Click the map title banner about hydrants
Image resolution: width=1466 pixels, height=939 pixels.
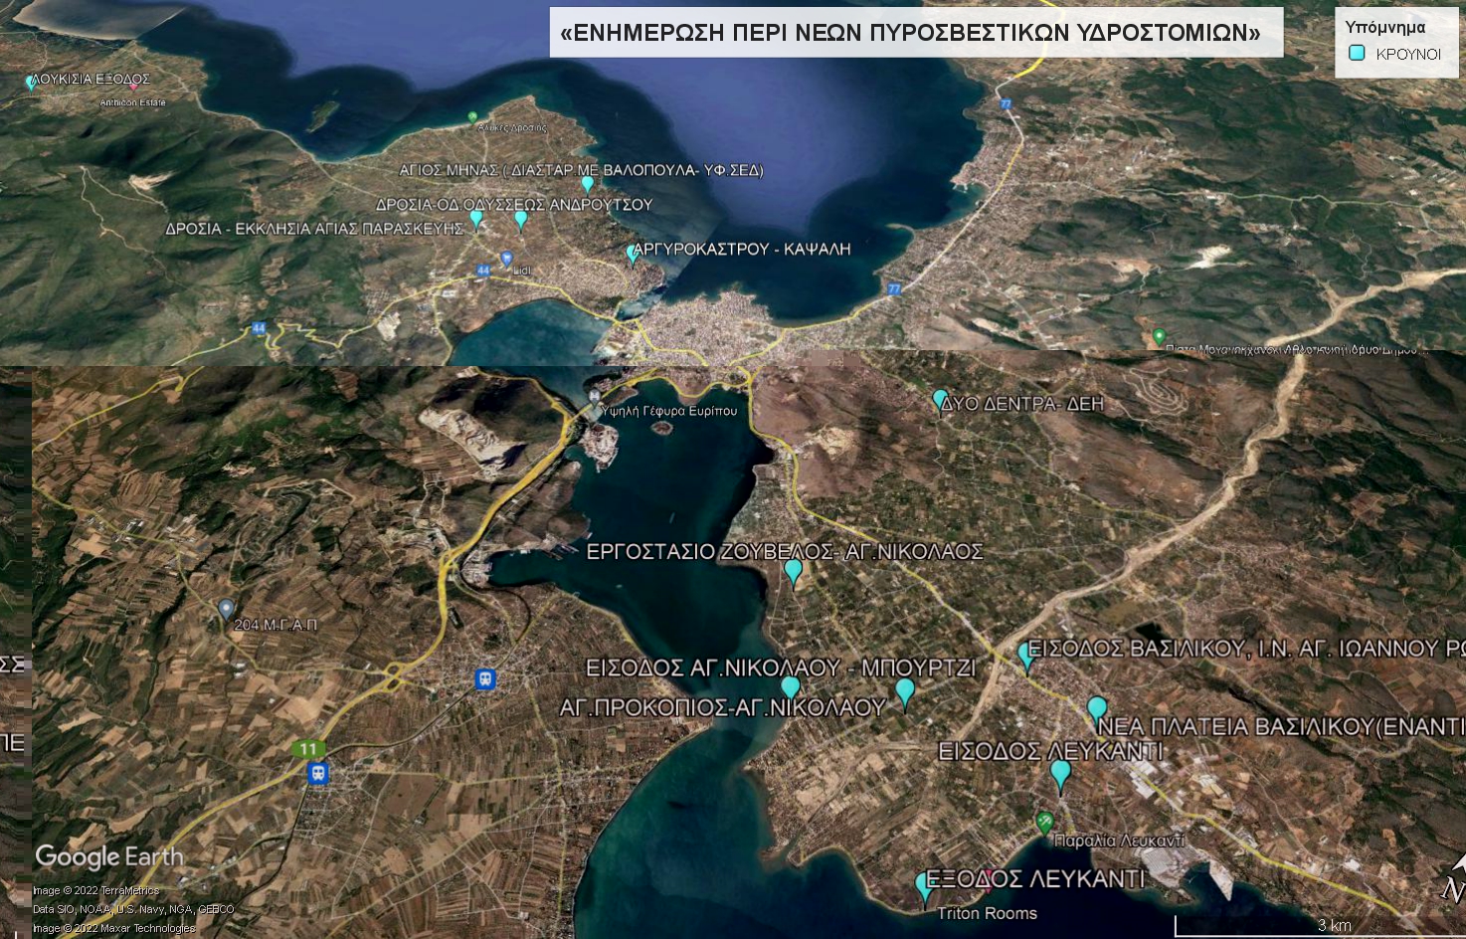(x=916, y=33)
